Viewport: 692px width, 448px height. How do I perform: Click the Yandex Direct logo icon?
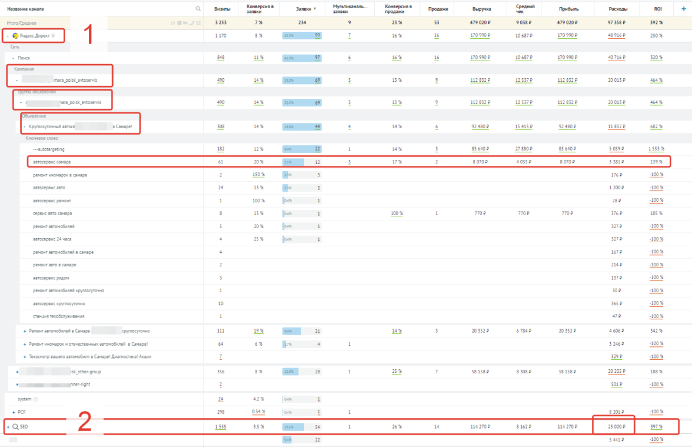[x=15, y=36]
